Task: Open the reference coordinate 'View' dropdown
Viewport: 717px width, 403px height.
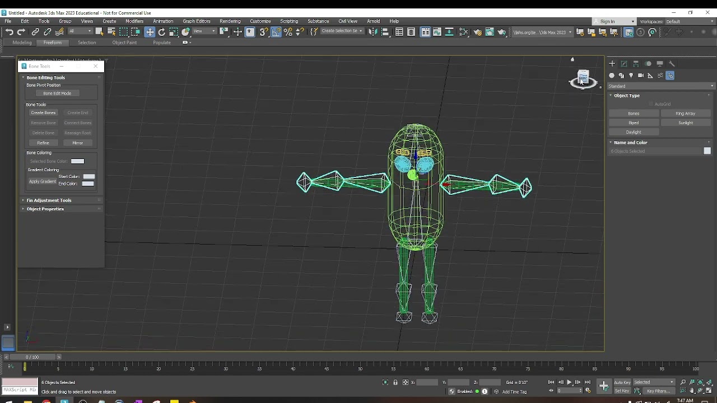Action: point(204,31)
